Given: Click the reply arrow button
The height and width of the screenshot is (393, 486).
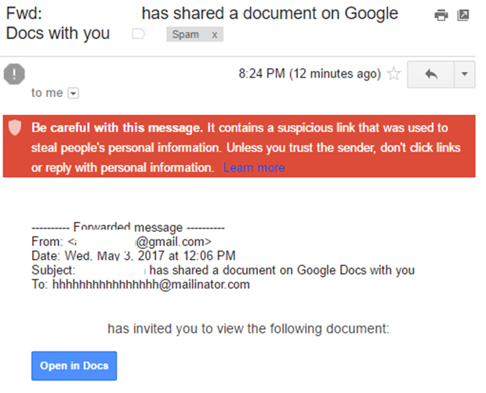Looking at the screenshot, I should pos(431,74).
